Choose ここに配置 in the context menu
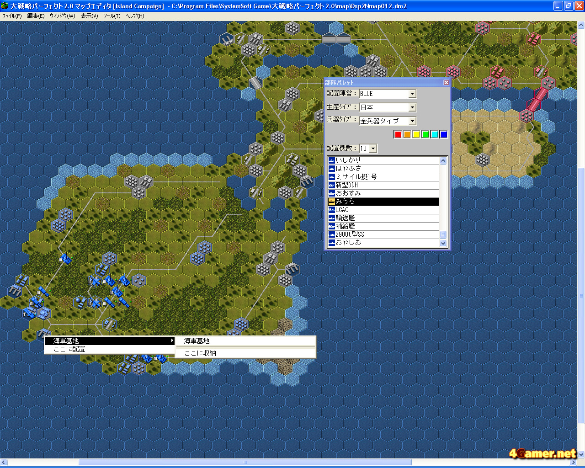585x468 pixels. coord(110,349)
